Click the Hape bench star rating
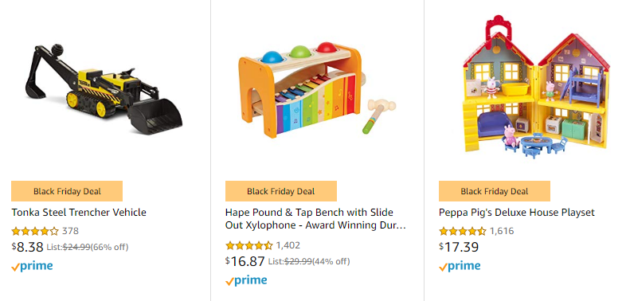Image resolution: width=630 pixels, height=301 pixels. click(x=249, y=245)
